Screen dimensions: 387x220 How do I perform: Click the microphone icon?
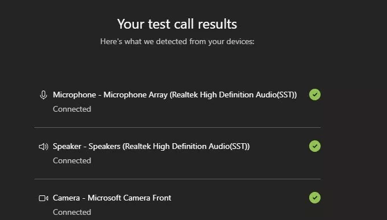44,95
